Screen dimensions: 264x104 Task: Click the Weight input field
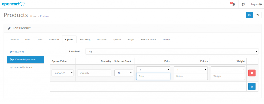(228, 76)
